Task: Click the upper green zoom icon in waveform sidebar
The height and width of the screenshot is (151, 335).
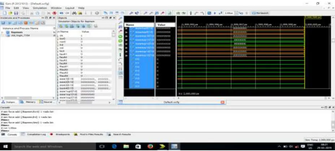Action: click(x=120, y=36)
